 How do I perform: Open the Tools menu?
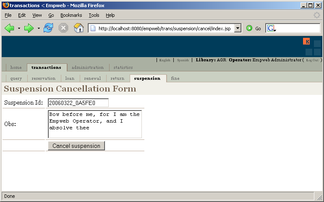(x=94, y=15)
